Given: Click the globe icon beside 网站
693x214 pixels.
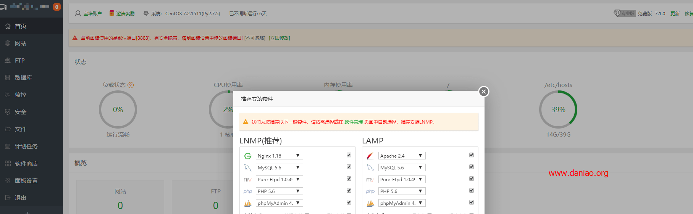Looking at the screenshot, I should [8, 43].
